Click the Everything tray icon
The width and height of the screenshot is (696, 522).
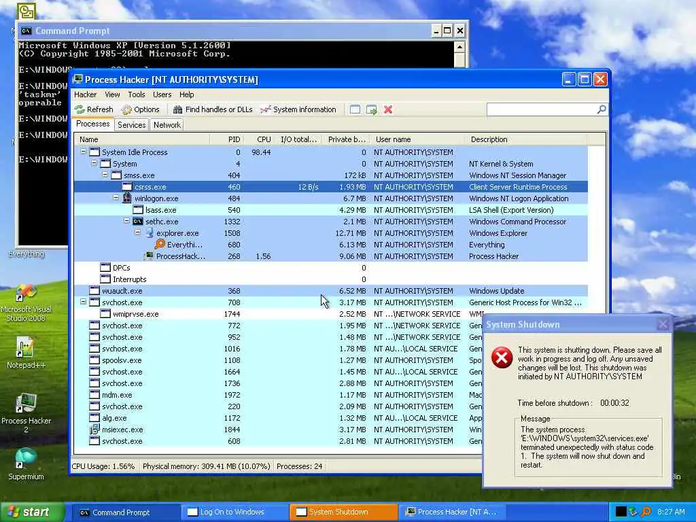[646, 512]
